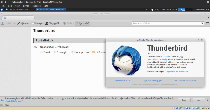Image resolution: width=210 pixels, height=110 pixels.
Task: Open About dialog window menu arrow
Action: pos(108,40)
